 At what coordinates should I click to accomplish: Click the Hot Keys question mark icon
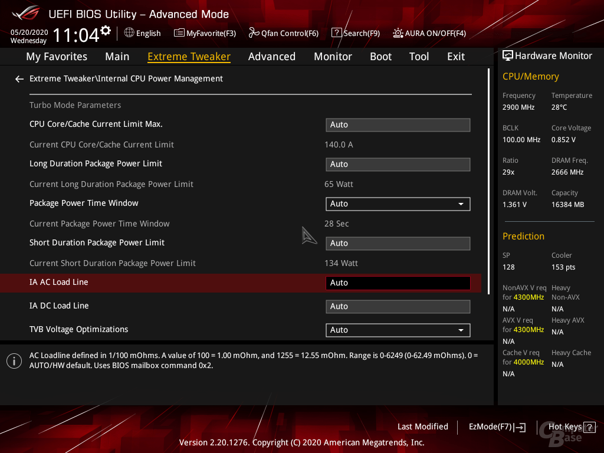click(590, 427)
